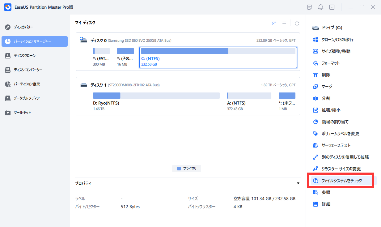Click サイズ調整/移動 action icon
The height and width of the screenshot is (227, 381).
pyautogui.click(x=315, y=51)
